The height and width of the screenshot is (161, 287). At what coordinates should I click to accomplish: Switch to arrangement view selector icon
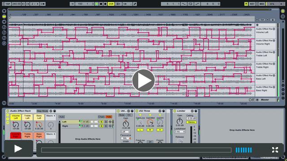[283, 11]
